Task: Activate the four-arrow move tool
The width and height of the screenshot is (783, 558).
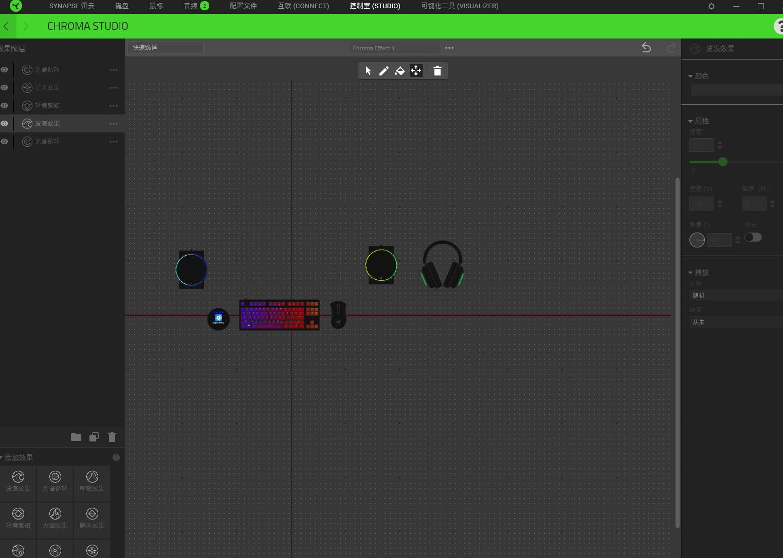Action: tap(416, 71)
